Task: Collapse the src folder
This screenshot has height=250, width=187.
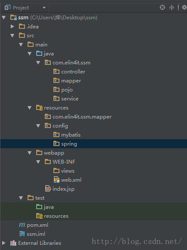Action: click(x=12, y=36)
